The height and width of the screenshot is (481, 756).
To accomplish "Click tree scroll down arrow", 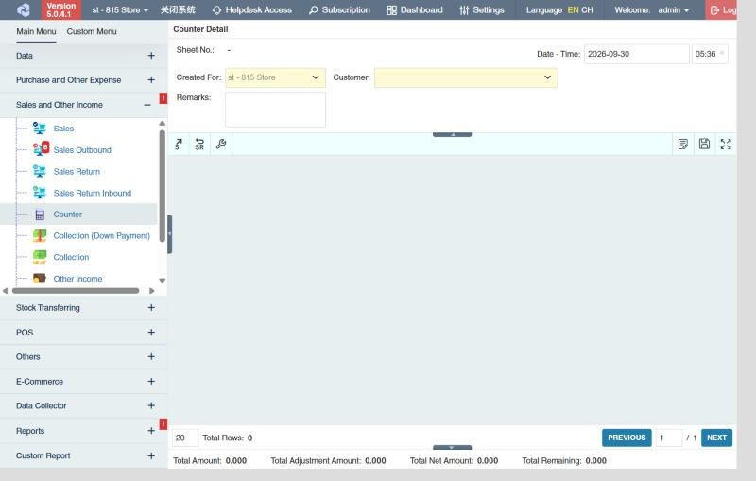I will click(163, 281).
